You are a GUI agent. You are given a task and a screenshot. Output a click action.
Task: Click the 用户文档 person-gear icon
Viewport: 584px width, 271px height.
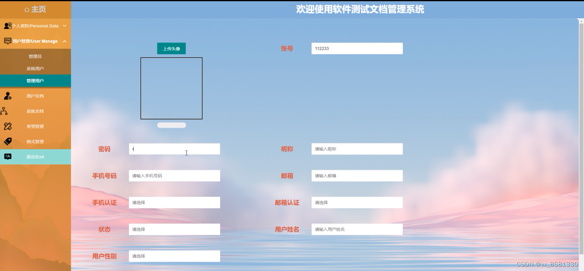tap(8, 96)
